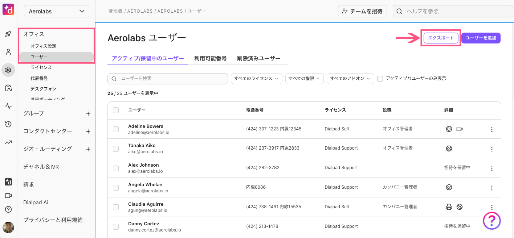
Task: Open the 請求 section
Action: point(29,185)
